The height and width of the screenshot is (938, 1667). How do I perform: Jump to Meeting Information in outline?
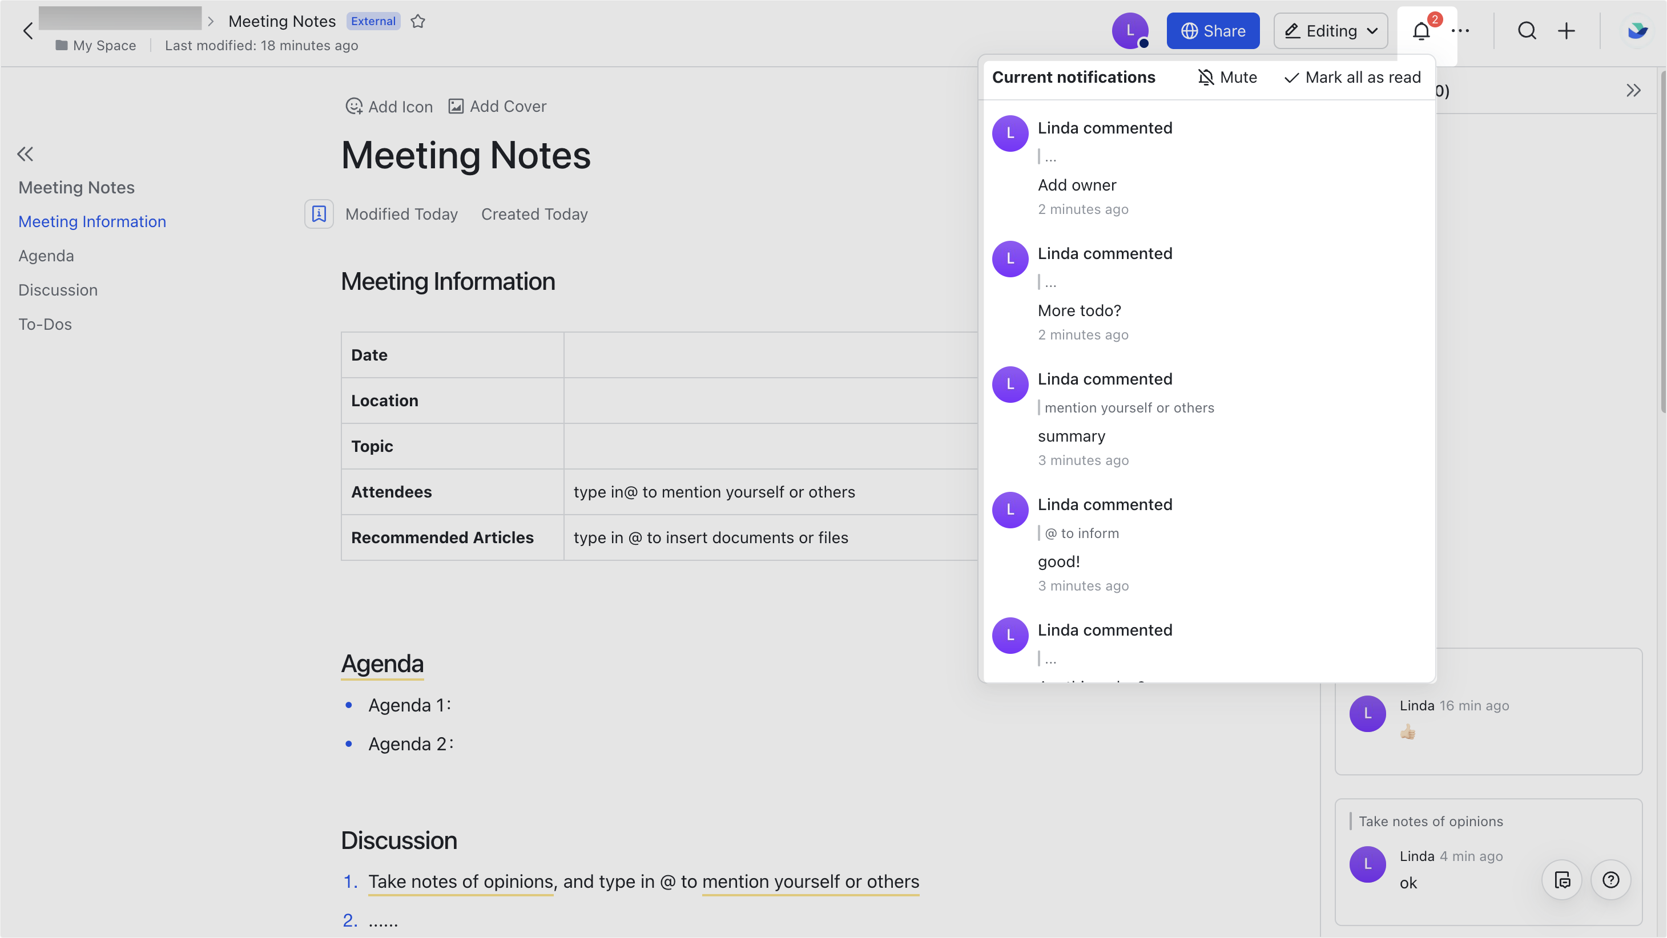[x=92, y=222]
